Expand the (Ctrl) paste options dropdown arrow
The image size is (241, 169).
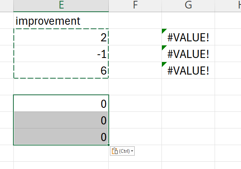[x=132, y=151]
